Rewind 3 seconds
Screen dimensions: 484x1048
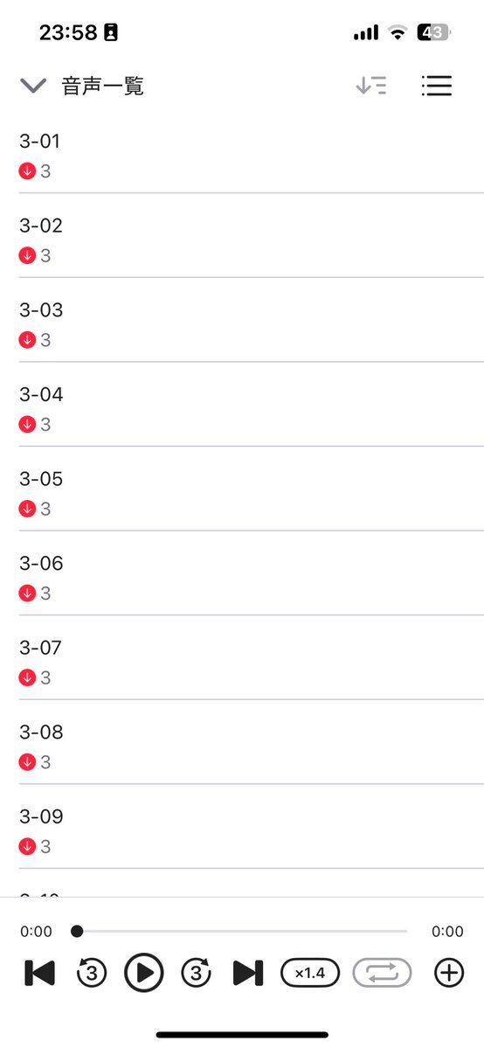click(x=92, y=973)
